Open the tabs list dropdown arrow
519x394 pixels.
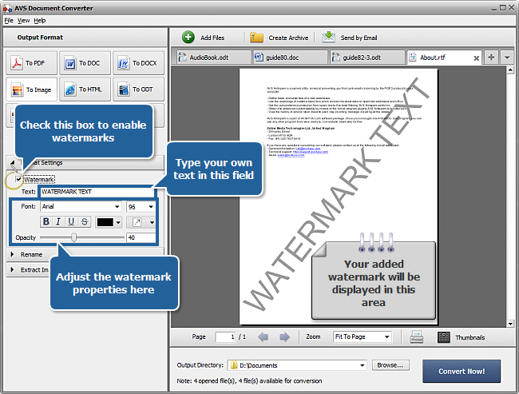507,58
